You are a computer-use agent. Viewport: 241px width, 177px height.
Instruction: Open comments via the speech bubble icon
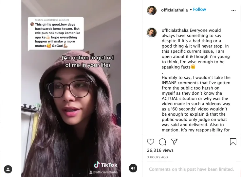point(162,142)
